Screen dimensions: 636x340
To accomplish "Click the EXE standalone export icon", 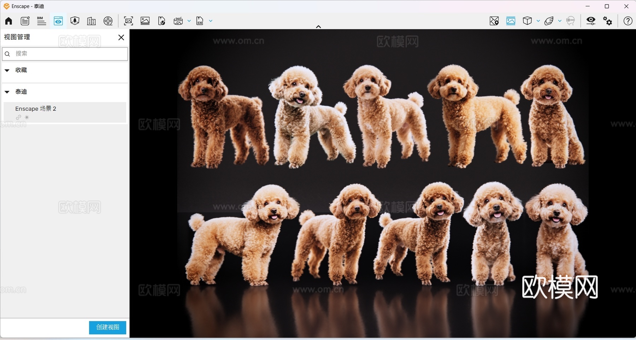I will [200, 21].
